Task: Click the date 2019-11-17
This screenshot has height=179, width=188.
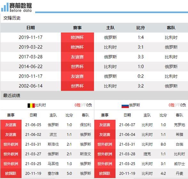Action: coord(31,37)
